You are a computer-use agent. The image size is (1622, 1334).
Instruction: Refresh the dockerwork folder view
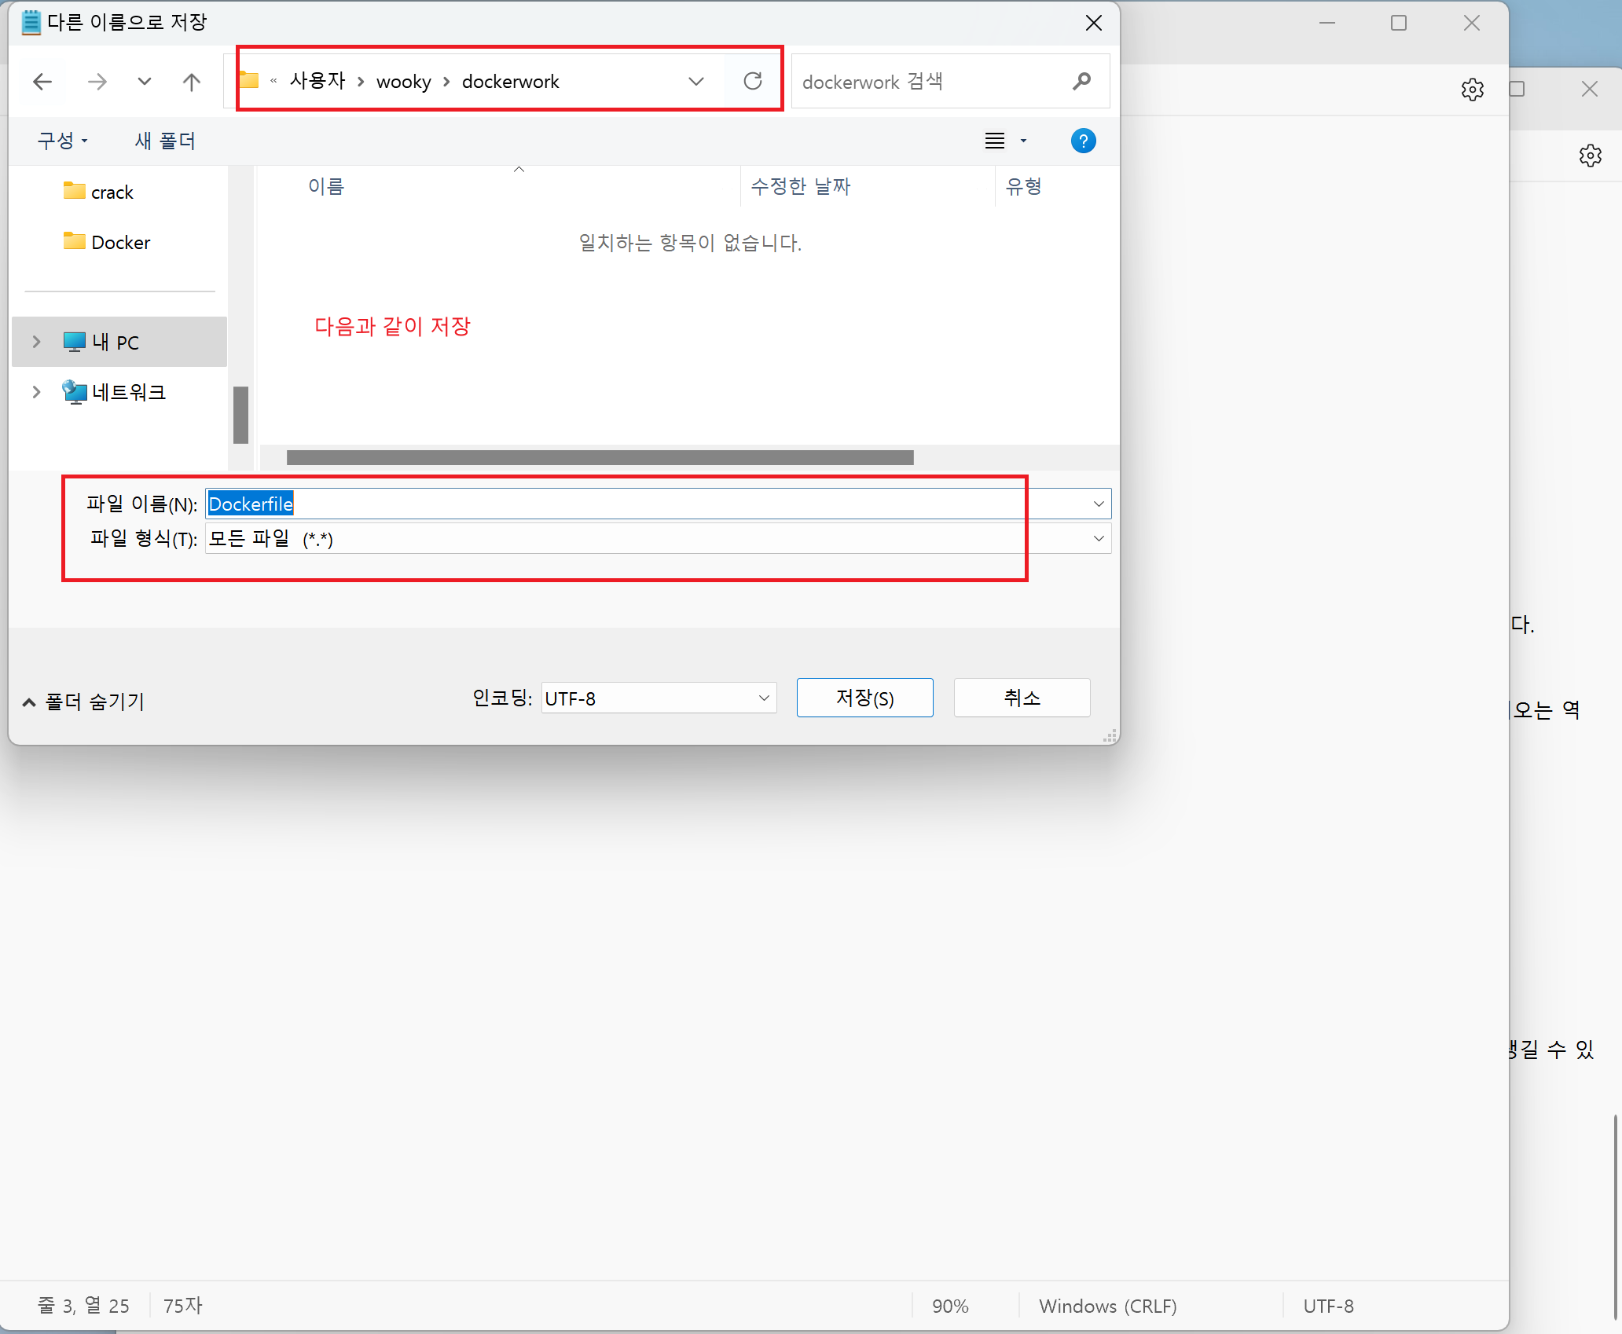point(752,81)
